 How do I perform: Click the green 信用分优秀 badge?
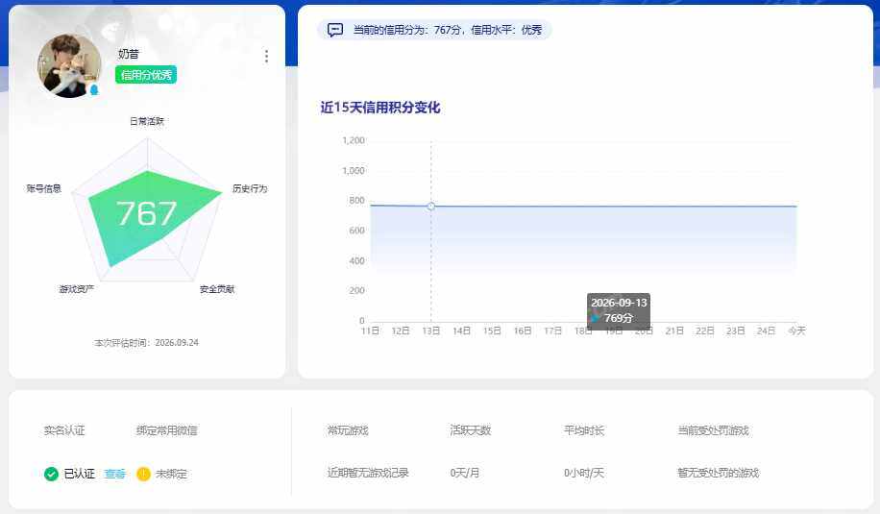(146, 75)
